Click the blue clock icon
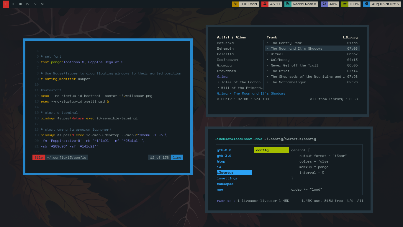 coord(366,4)
